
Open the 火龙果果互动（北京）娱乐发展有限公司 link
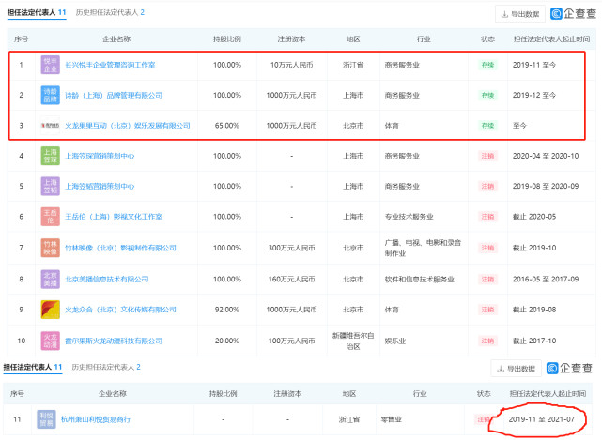[x=128, y=126]
